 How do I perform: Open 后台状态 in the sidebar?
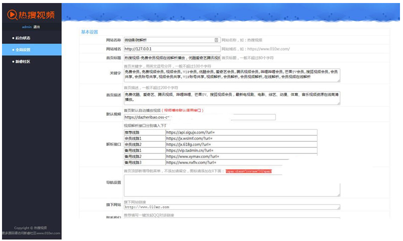tap(22, 38)
